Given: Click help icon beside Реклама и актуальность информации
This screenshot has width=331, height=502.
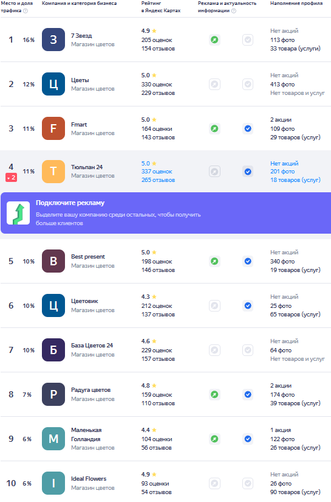Looking at the screenshot, I should tap(234, 11).
